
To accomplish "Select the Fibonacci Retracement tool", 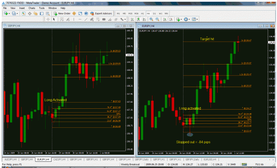I will coord(98,19).
